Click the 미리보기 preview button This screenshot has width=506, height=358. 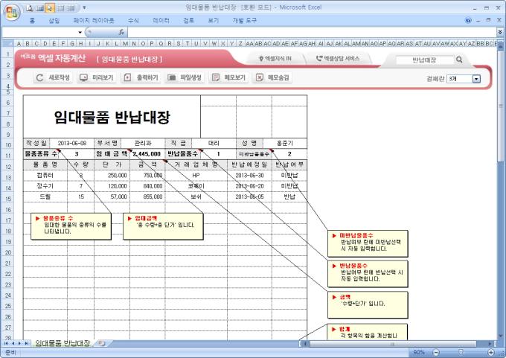[97, 78]
